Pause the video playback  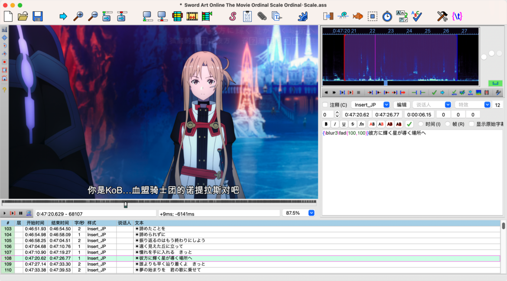[x=21, y=213]
